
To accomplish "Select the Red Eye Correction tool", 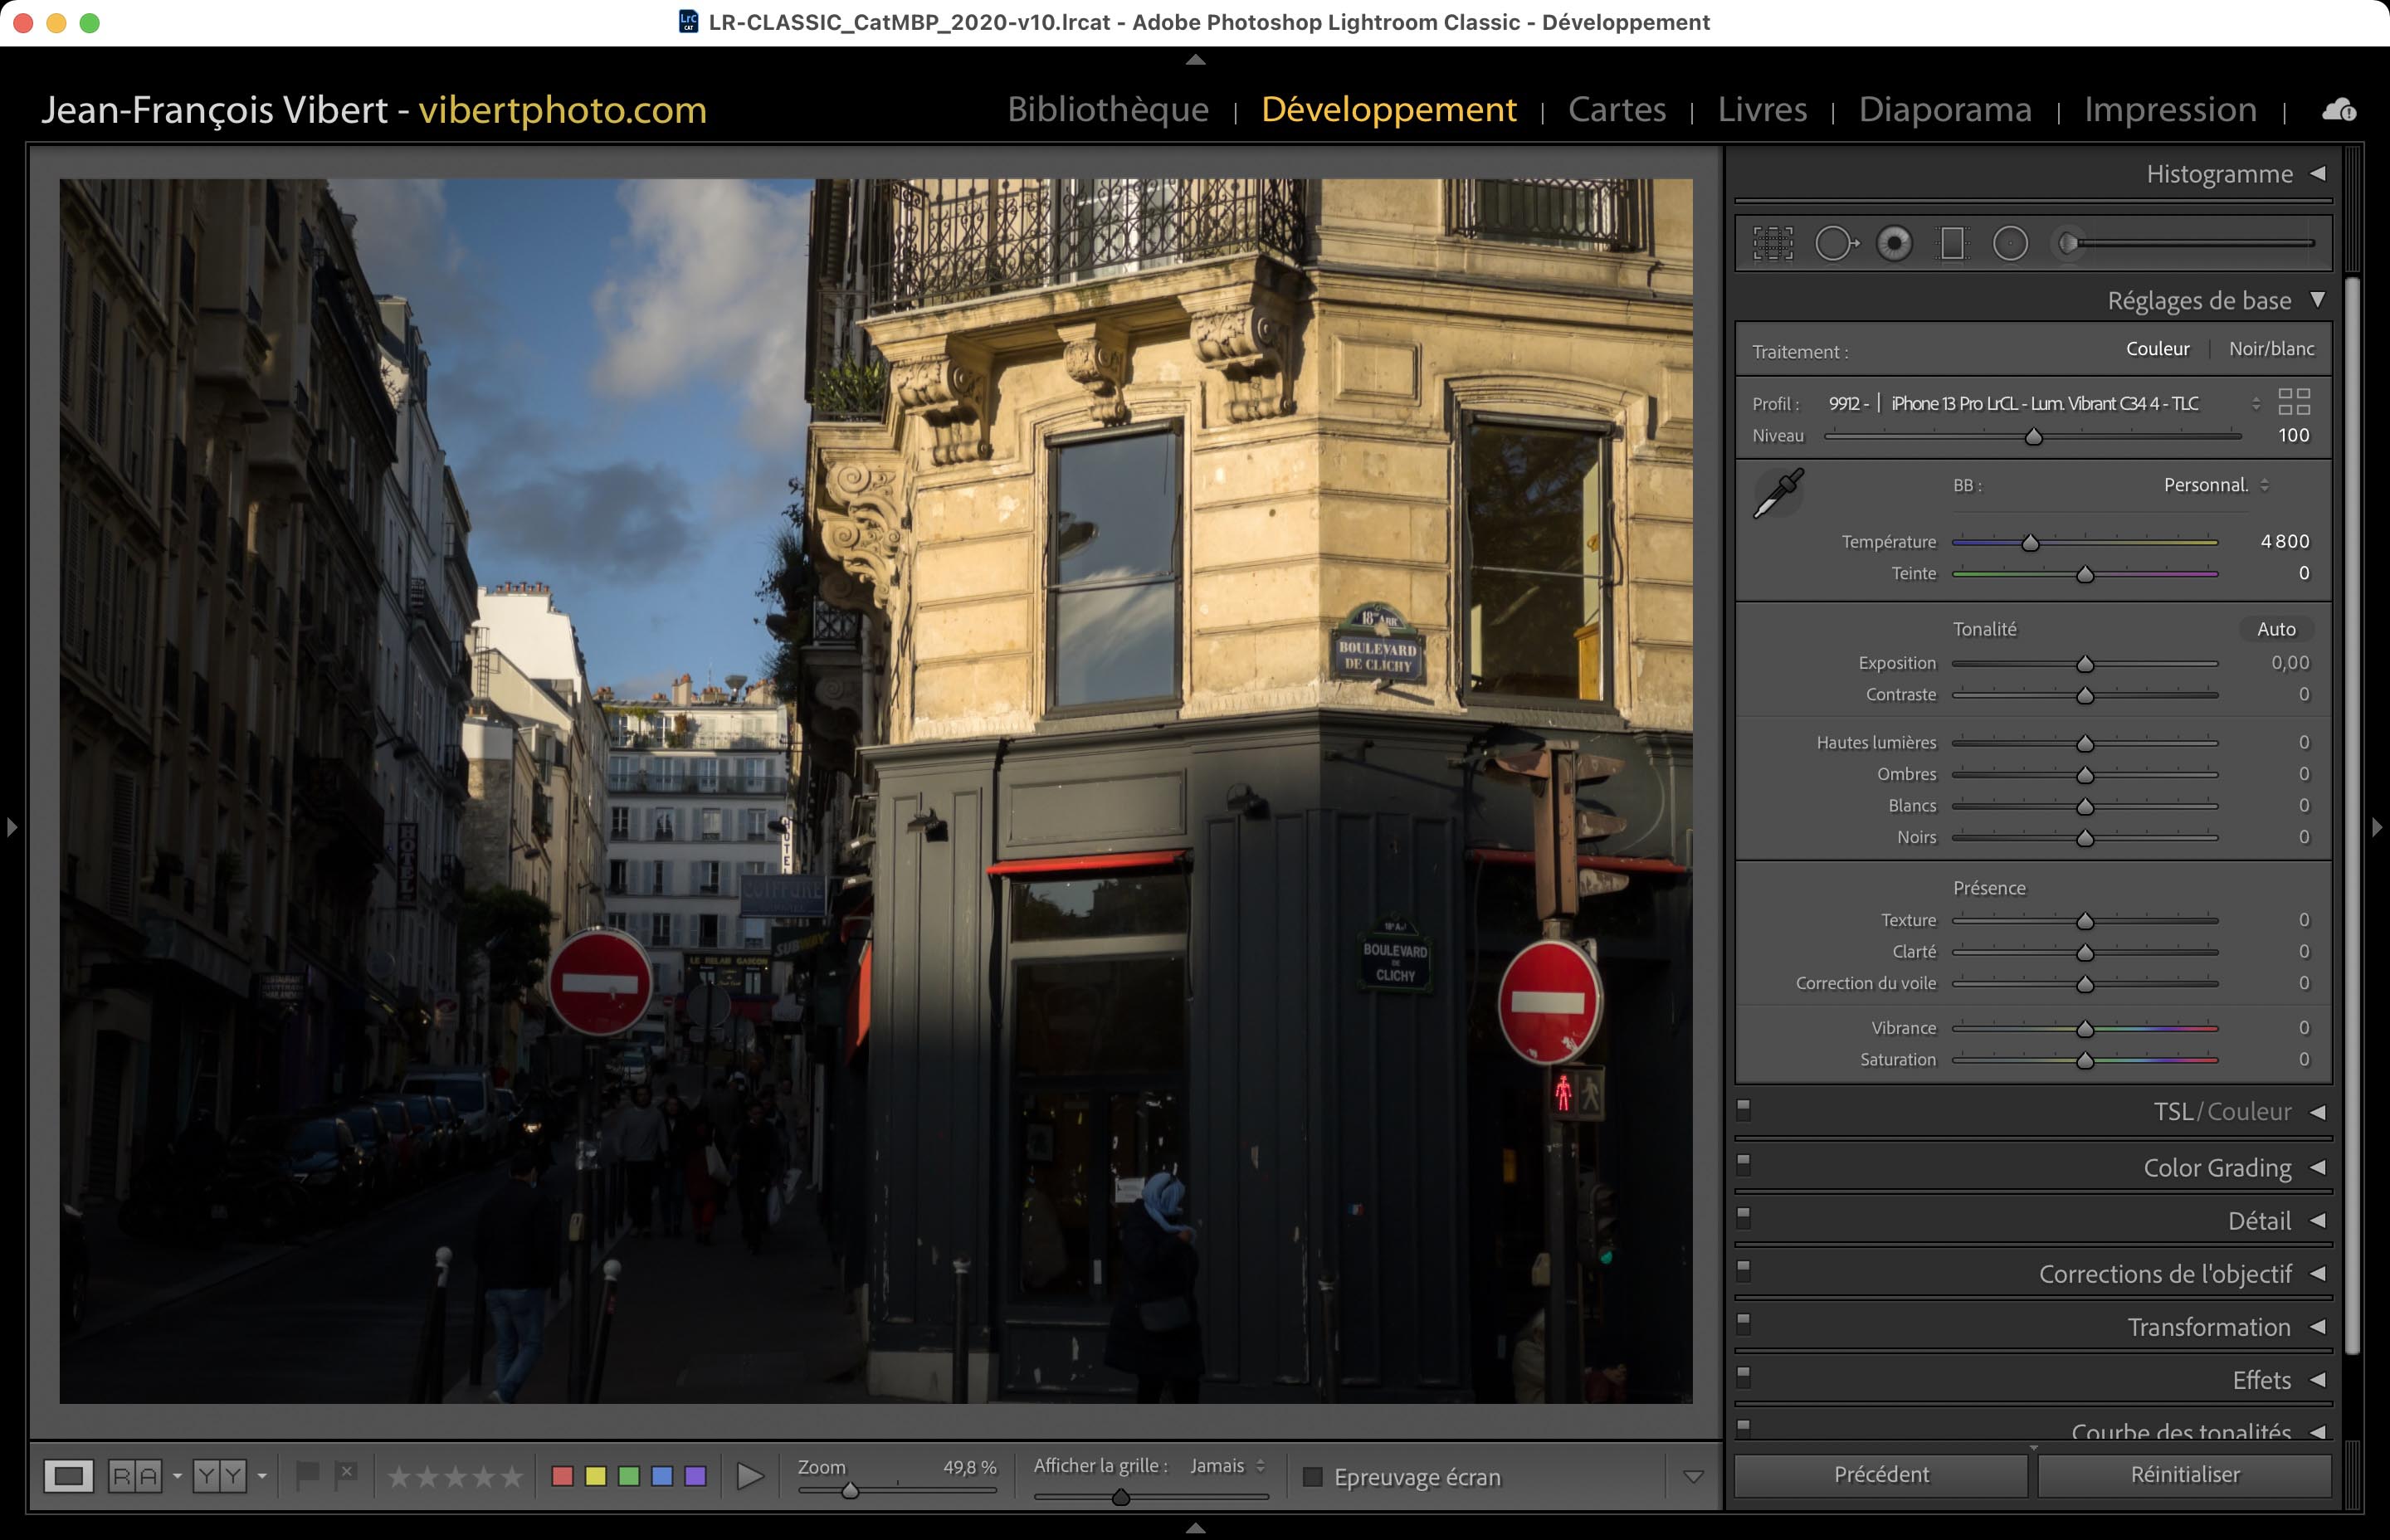I will 1894,243.
